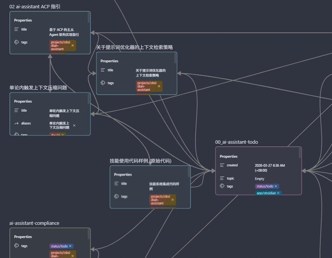Click topic property icon in todo card
Viewport: 332px width, 258px height.
(x=222, y=178)
